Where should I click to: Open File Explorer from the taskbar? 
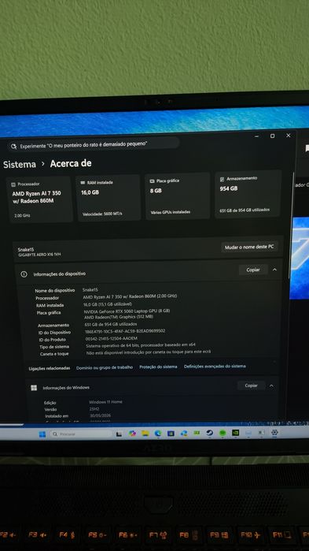145,434
